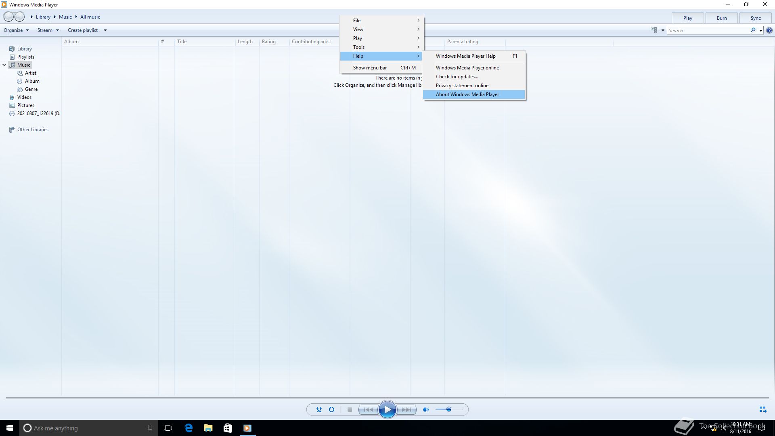The width and height of the screenshot is (775, 436).
Task: Expand the View options dropdown arrow
Action: click(x=663, y=30)
